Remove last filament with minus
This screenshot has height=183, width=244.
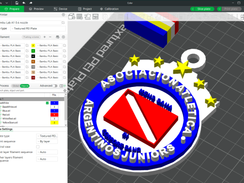(50, 37)
